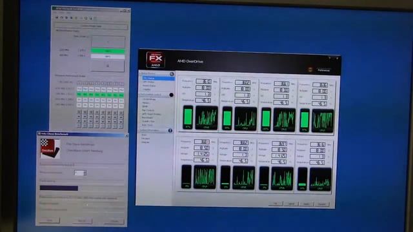Click green usage bar of last top-row core

[305, 120]
